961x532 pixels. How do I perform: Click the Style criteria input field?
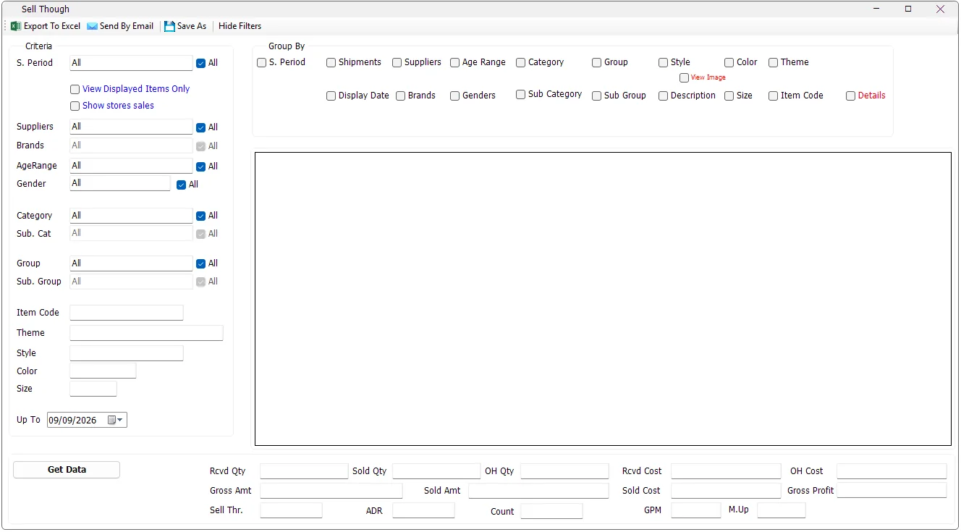pos(127,353)
